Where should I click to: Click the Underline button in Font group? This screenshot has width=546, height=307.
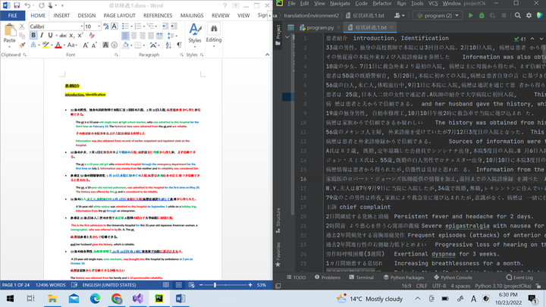52,36
